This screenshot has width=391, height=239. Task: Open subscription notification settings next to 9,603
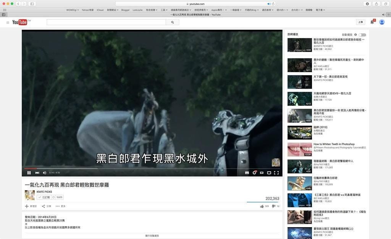click(x=53, y=197)
